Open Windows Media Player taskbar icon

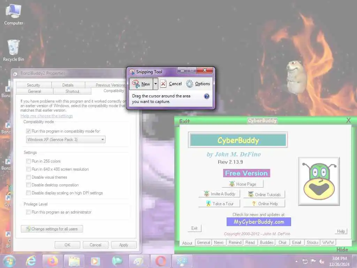pos(96,261)
